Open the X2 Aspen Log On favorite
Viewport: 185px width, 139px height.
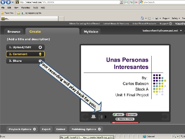tap(32, 13)
